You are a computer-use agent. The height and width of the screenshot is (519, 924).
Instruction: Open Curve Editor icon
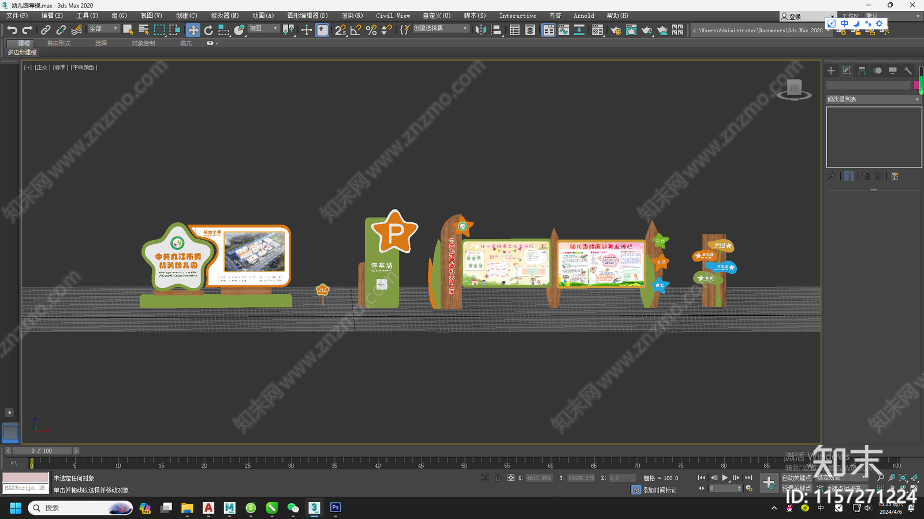[564, 30]
